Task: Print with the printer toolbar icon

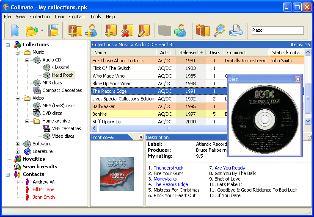Action: click(236, 31)
